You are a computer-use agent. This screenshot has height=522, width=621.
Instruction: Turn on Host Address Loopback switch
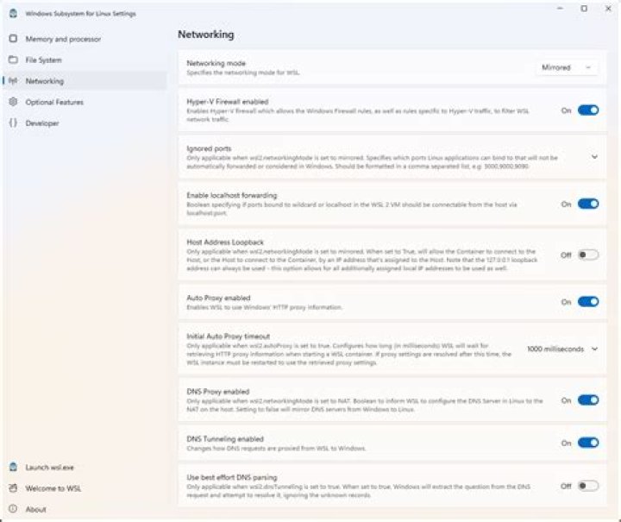coord(588,255)
